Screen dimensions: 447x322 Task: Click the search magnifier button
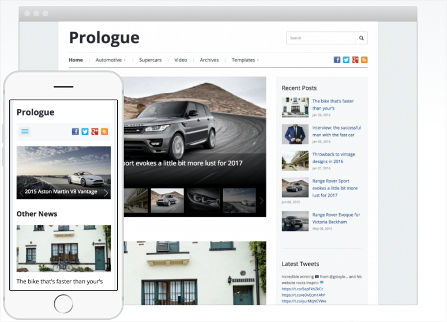pyautogui.click(x=362, y=38)
